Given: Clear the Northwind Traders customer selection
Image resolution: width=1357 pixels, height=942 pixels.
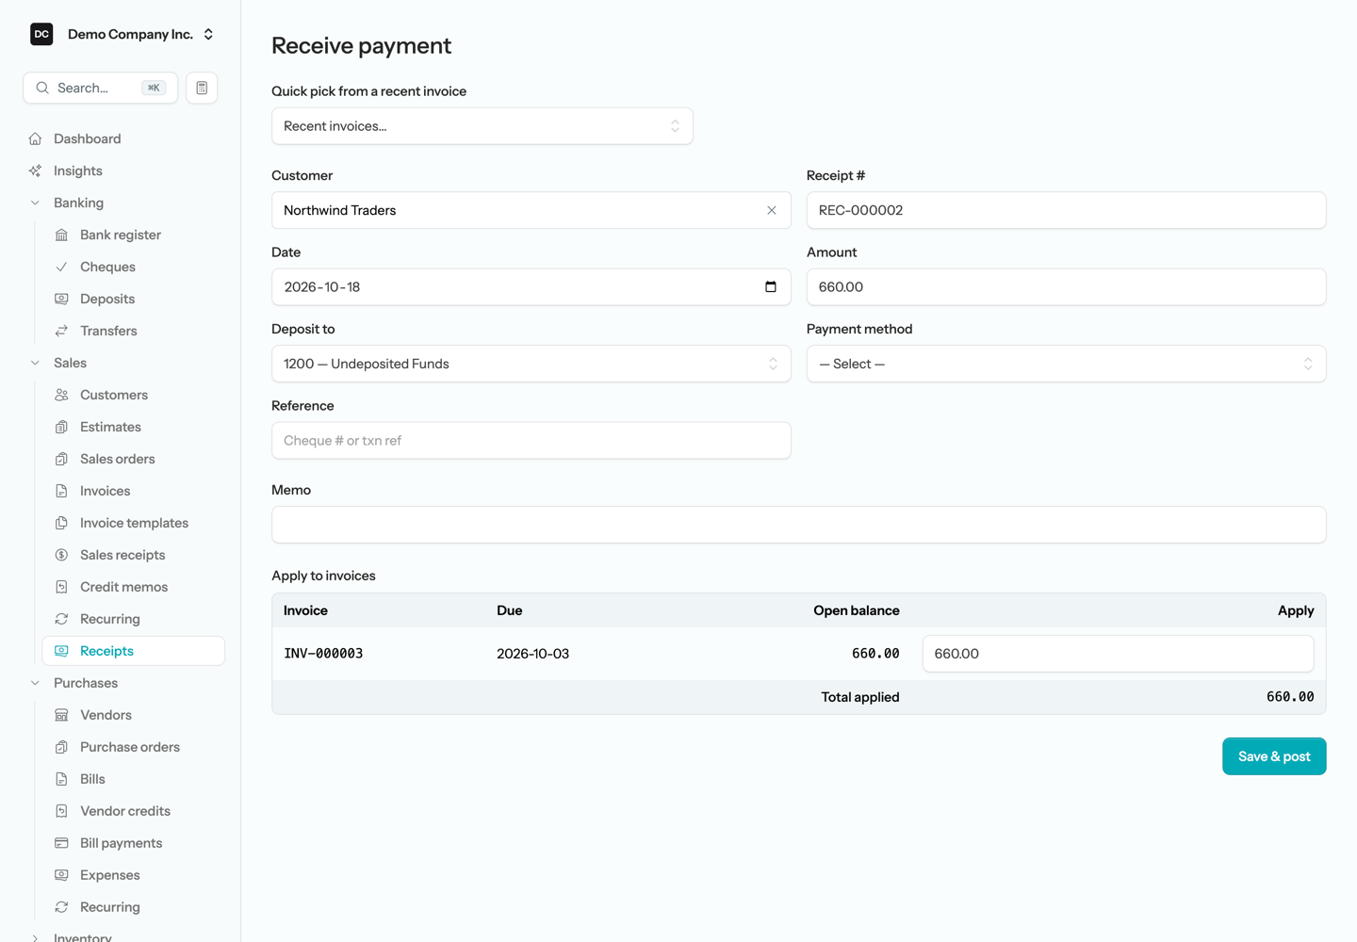Looking at the screenshot, I should tap(772, 210).
